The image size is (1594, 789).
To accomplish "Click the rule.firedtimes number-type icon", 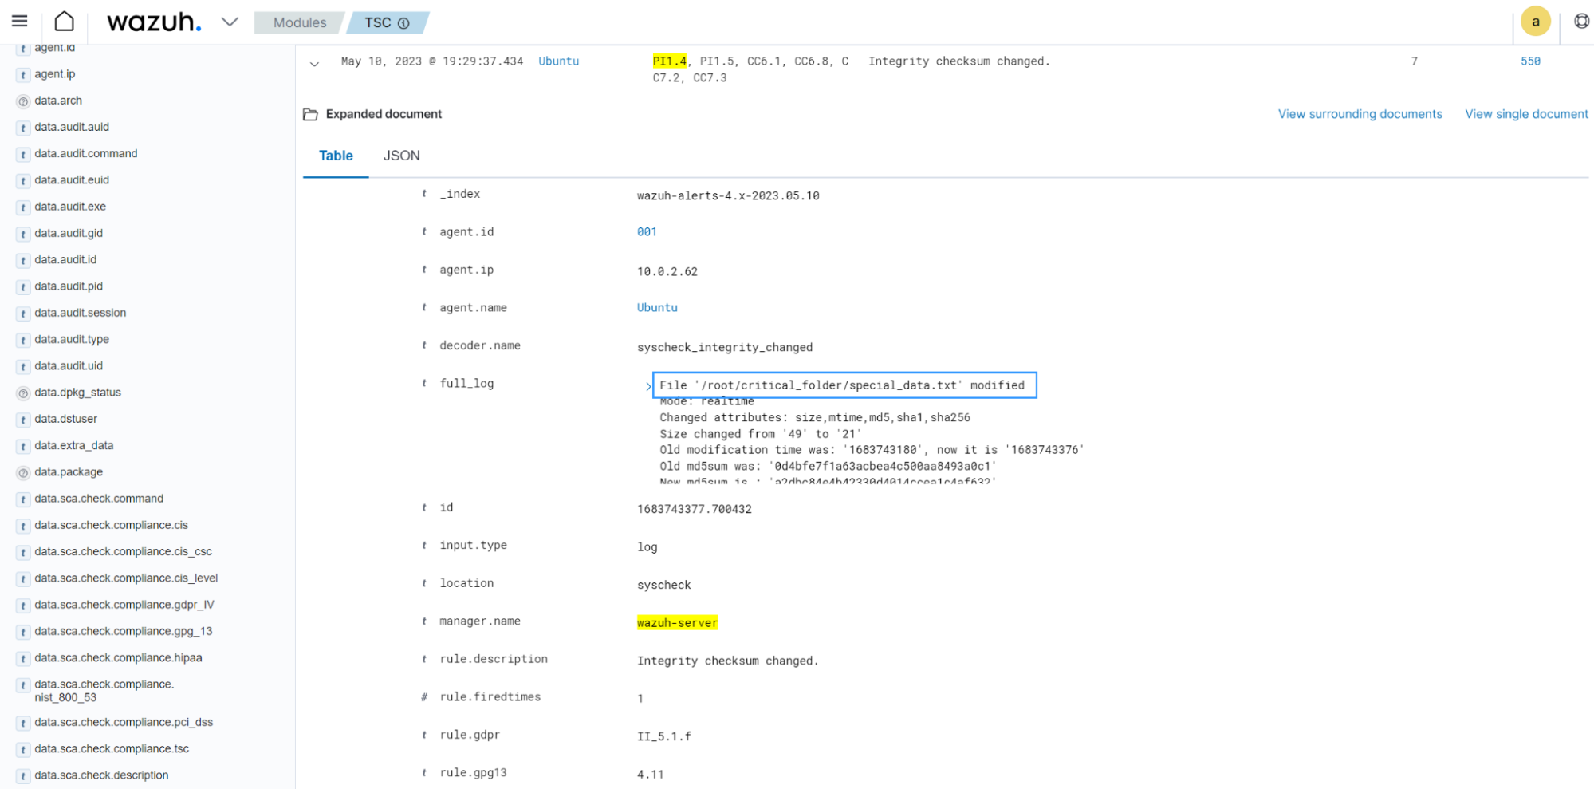I will coord(424,697).
